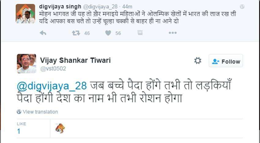260x143 pixels.
Task: Click the 44m timestamp
Action: point(127,6)
